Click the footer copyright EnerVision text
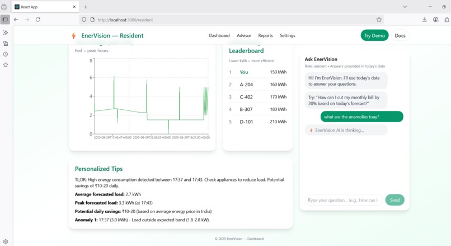 tap(239, 239)
